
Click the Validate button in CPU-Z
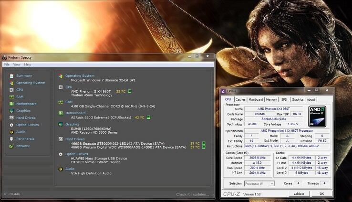[299, 194]
